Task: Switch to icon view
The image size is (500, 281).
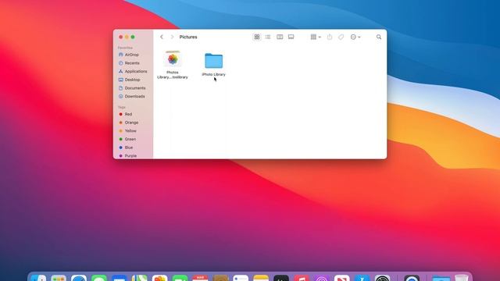Action: (x=257, y=37)
